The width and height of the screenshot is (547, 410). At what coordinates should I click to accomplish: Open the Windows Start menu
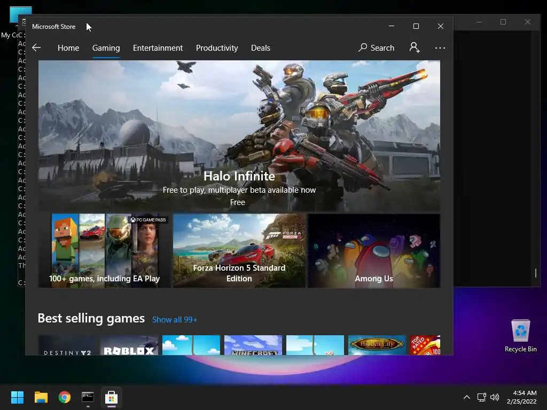coord(17,397)
